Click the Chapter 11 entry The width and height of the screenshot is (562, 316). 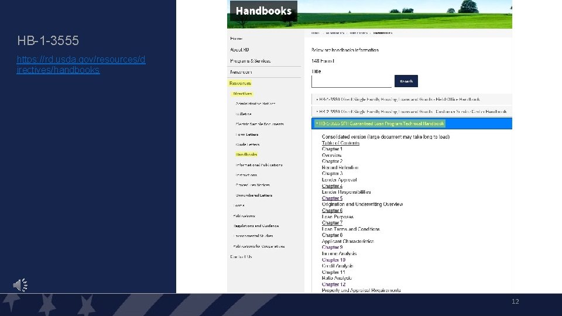pos(333,272)
